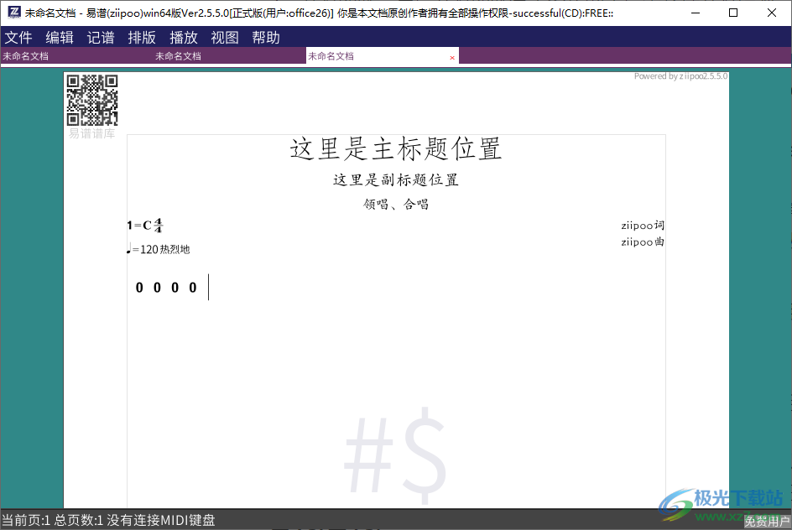The width and height of the screenshot is (792, 530).
Task: Open the 记谱 menu
Action: (x=101, y=37)
